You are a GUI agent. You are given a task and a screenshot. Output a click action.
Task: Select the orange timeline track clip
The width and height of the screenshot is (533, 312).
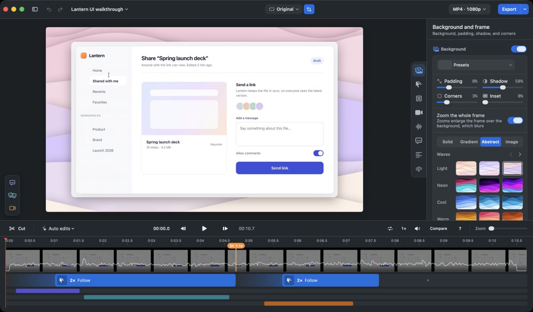pos(309,304)
